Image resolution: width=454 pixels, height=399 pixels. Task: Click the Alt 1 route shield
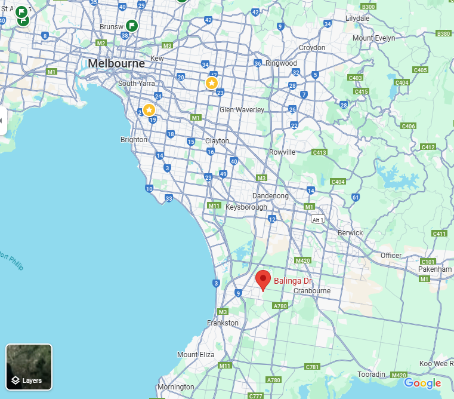pos(317,219)
